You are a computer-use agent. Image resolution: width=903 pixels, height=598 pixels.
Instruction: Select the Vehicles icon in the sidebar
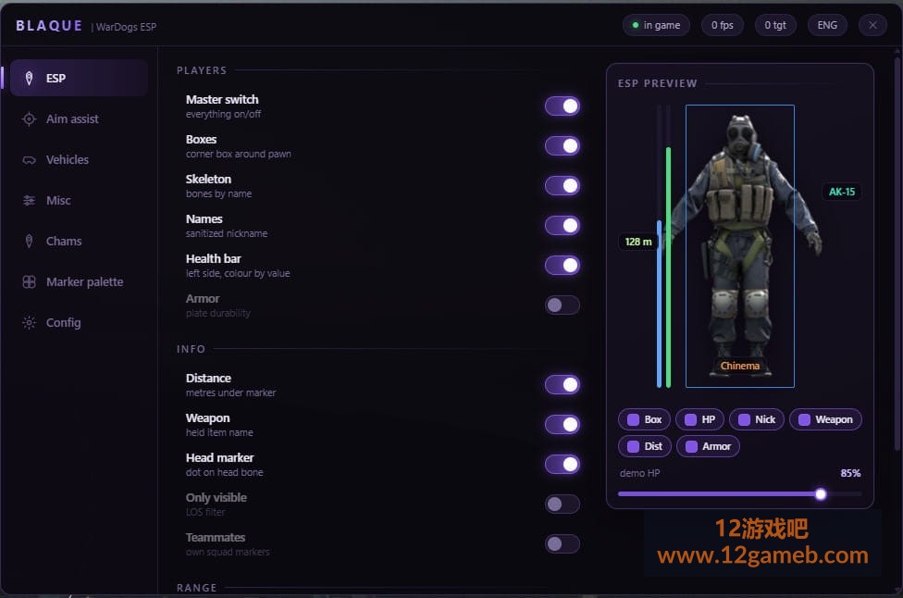tap(29, 159)
